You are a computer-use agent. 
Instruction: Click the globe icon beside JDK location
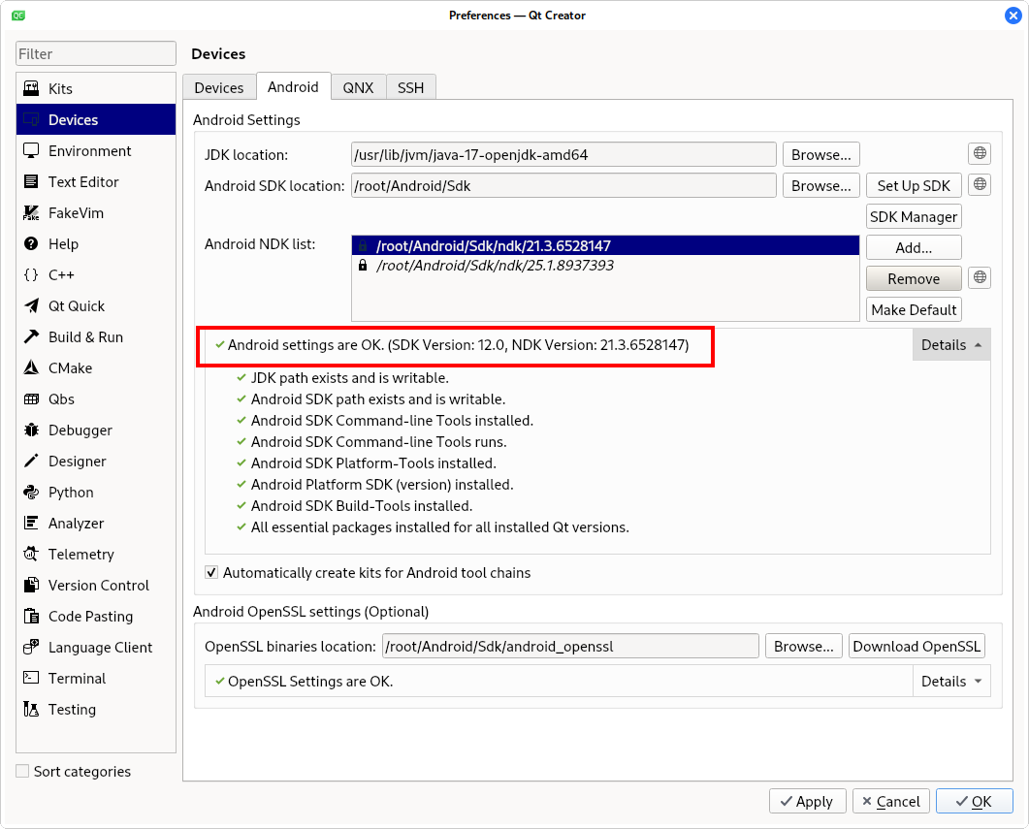tap(980, 153)
